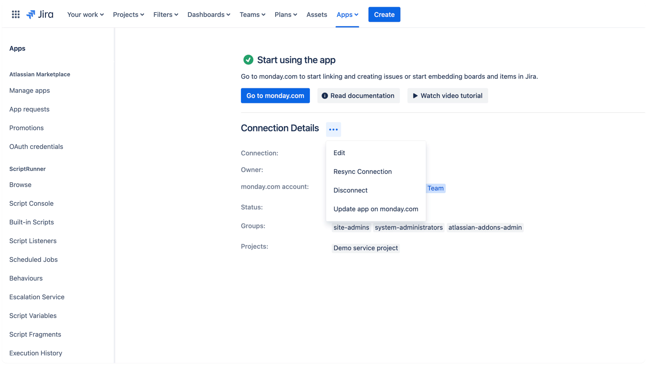Viewport: 647px width, 365px height.
Task: Expand the Projects dropdown
Action: pyautogui.click(x=129, y=15)
